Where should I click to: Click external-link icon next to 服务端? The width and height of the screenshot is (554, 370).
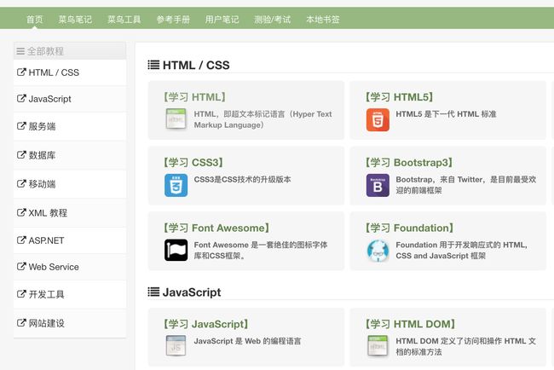(x=21, y=126)
